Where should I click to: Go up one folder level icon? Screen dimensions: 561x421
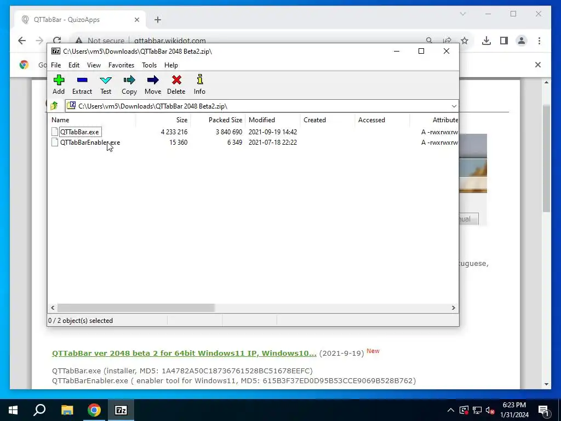point(54,106)
